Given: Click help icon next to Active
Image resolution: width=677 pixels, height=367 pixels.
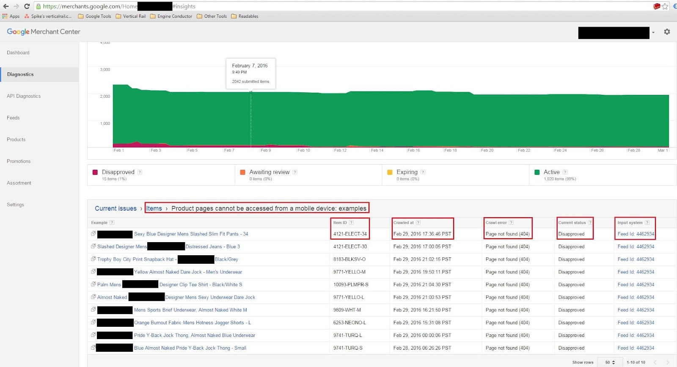Looking at the screenshot, I should [565, 172].
